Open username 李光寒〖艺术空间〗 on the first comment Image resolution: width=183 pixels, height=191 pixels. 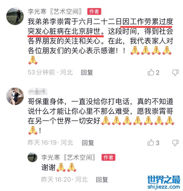click(55, 12)
